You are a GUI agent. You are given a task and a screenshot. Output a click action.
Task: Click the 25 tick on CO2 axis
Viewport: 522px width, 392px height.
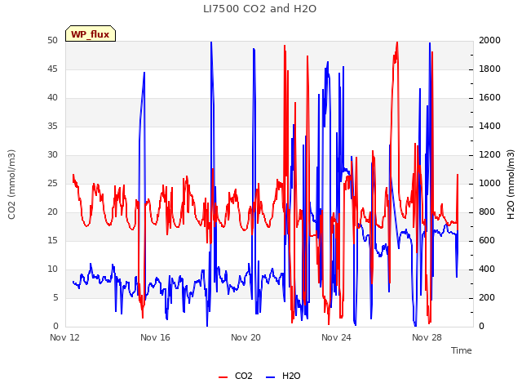point(52,183)
